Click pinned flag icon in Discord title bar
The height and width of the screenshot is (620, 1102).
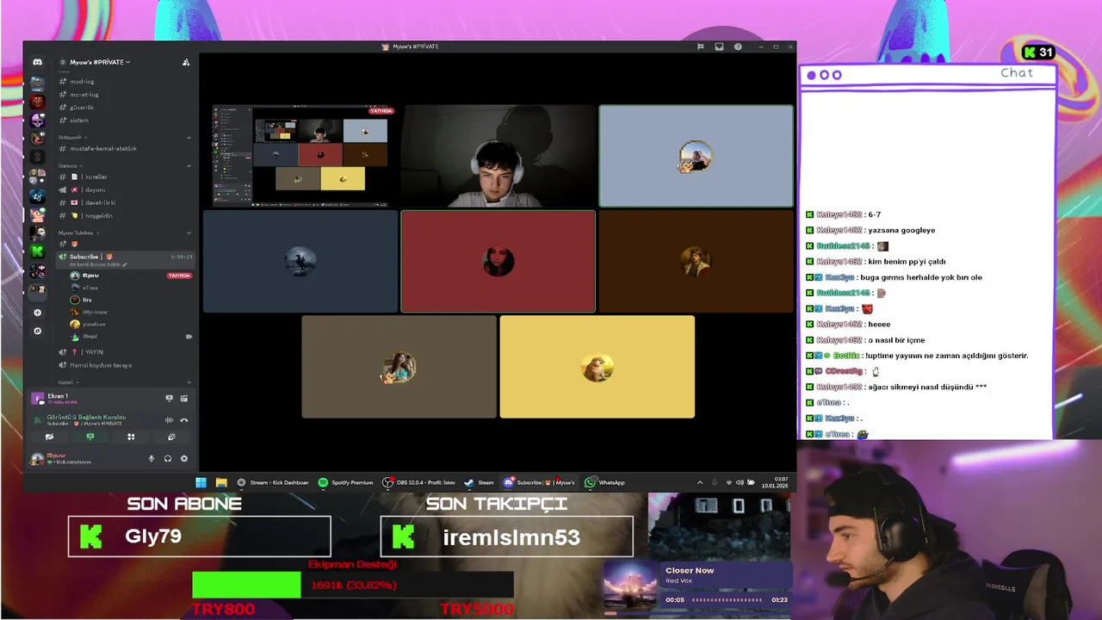coord(701,46)
